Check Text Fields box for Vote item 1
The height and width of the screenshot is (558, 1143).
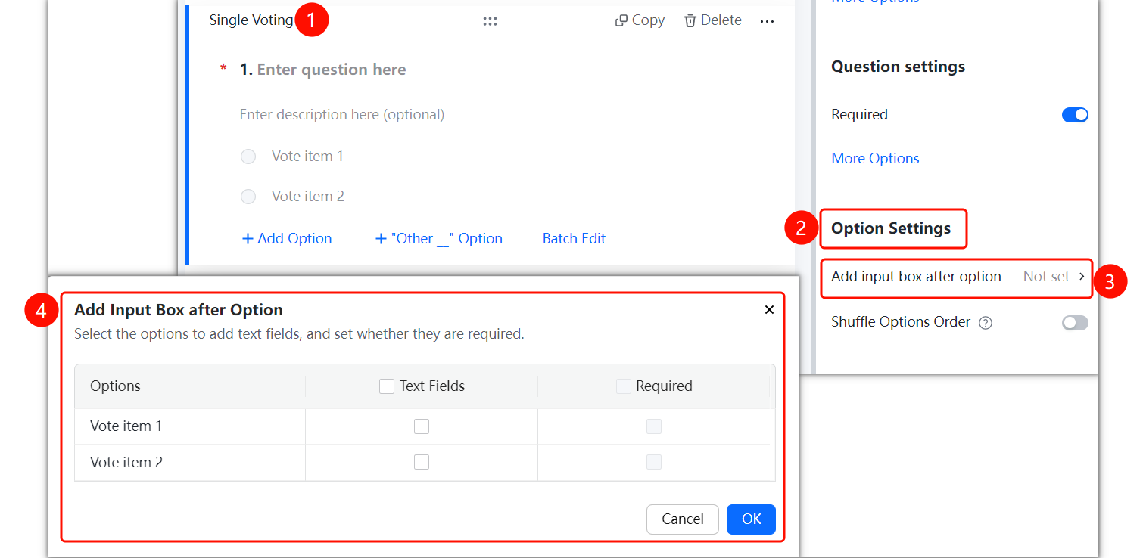click(x=422, y=426)
